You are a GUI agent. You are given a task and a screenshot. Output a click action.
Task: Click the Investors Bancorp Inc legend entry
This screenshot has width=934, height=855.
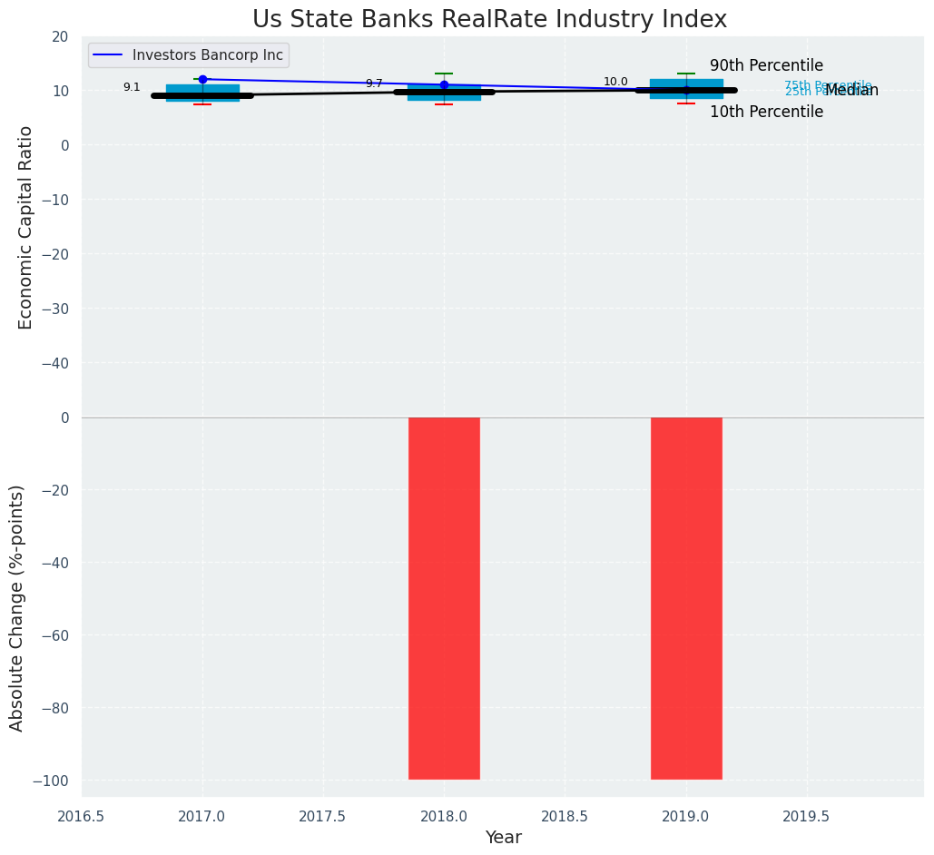pyautogui.click(x=207, y=55)
